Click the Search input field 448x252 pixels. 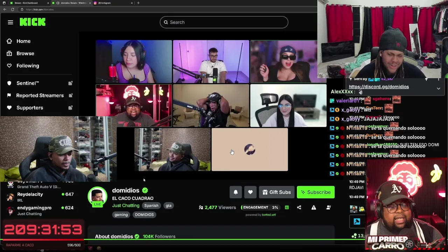click(224, 22)
